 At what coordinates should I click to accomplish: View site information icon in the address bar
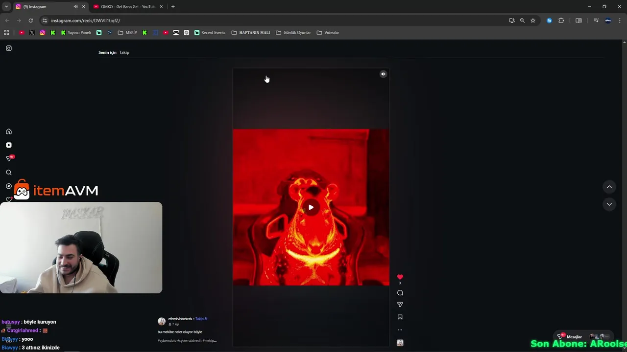click(x=45, y=21)
